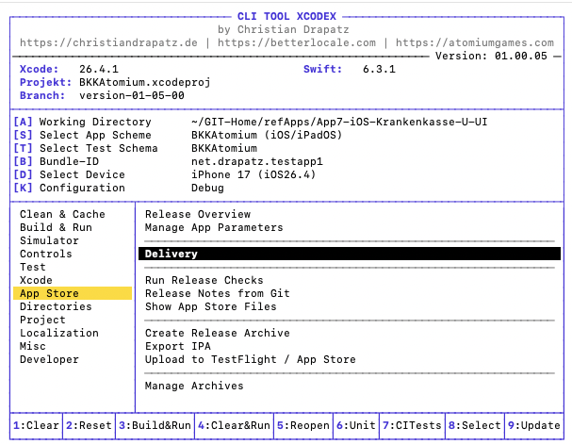The image size is (572, 444).
Task: Start Create Release Archive
Action: (218, 333)
